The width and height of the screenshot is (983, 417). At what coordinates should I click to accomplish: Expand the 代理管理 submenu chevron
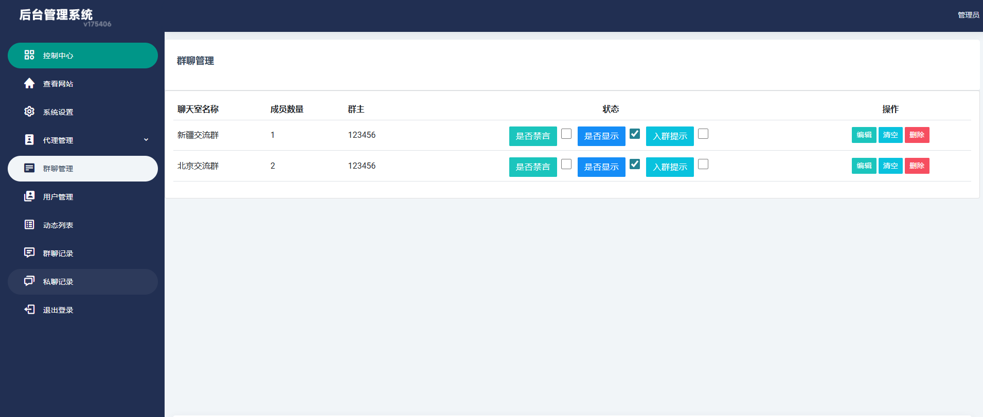(x=146, y=140)
